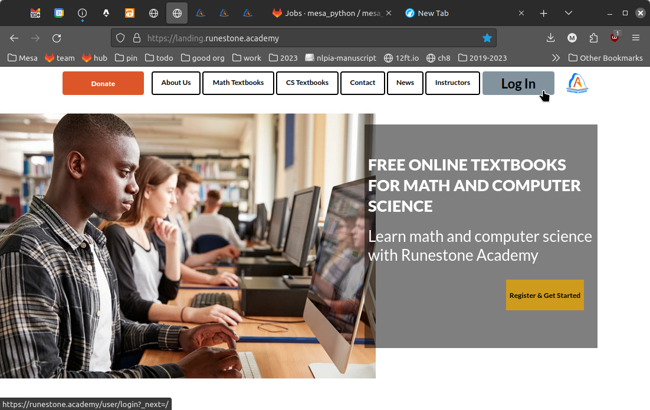Click the Log In button
This screenshot has width=650, height=410.
tap(518, 83)
